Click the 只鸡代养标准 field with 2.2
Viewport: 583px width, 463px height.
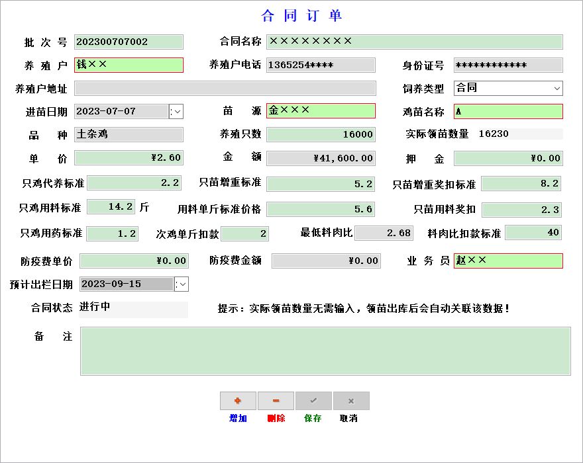(134, 183)
